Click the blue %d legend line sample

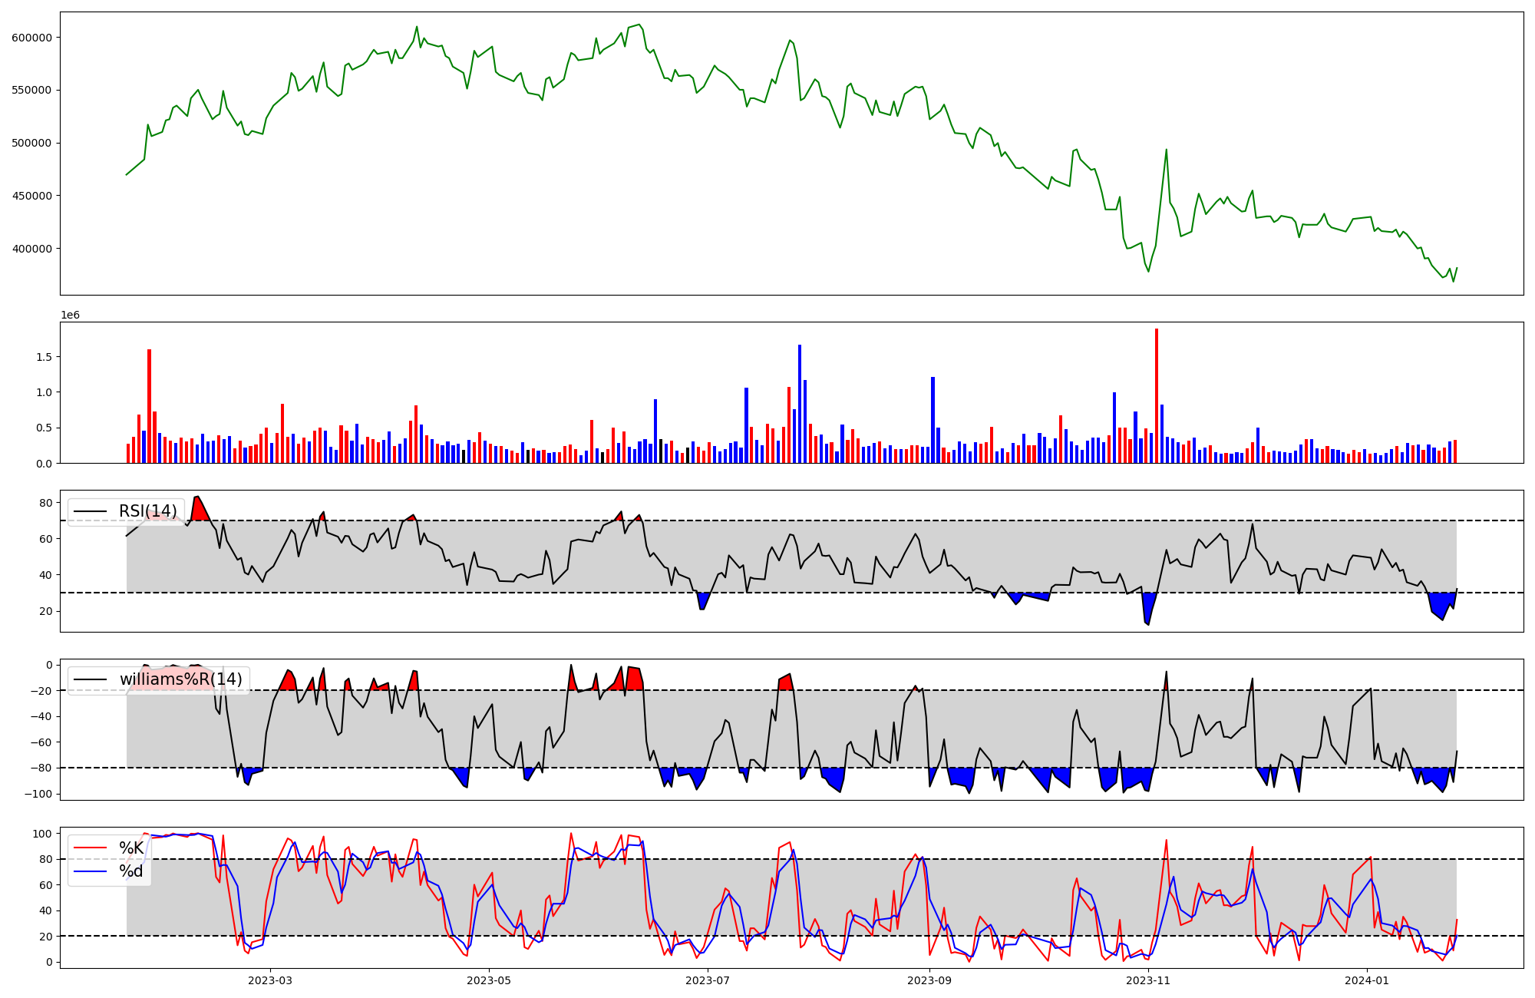pyautogui.click(x=90, y=871)
